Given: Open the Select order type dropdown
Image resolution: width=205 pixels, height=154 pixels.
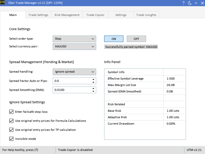Looking at the screenshot, I should (x=74, y=39).
